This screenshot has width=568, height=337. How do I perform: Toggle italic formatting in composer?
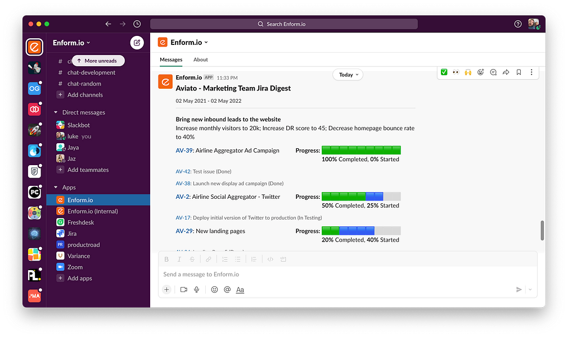click(x=179, y=259)
